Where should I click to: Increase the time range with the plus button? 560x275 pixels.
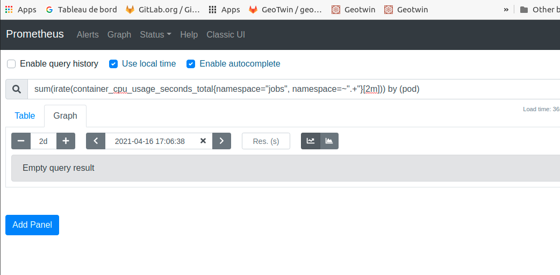(x=66, y=141)
